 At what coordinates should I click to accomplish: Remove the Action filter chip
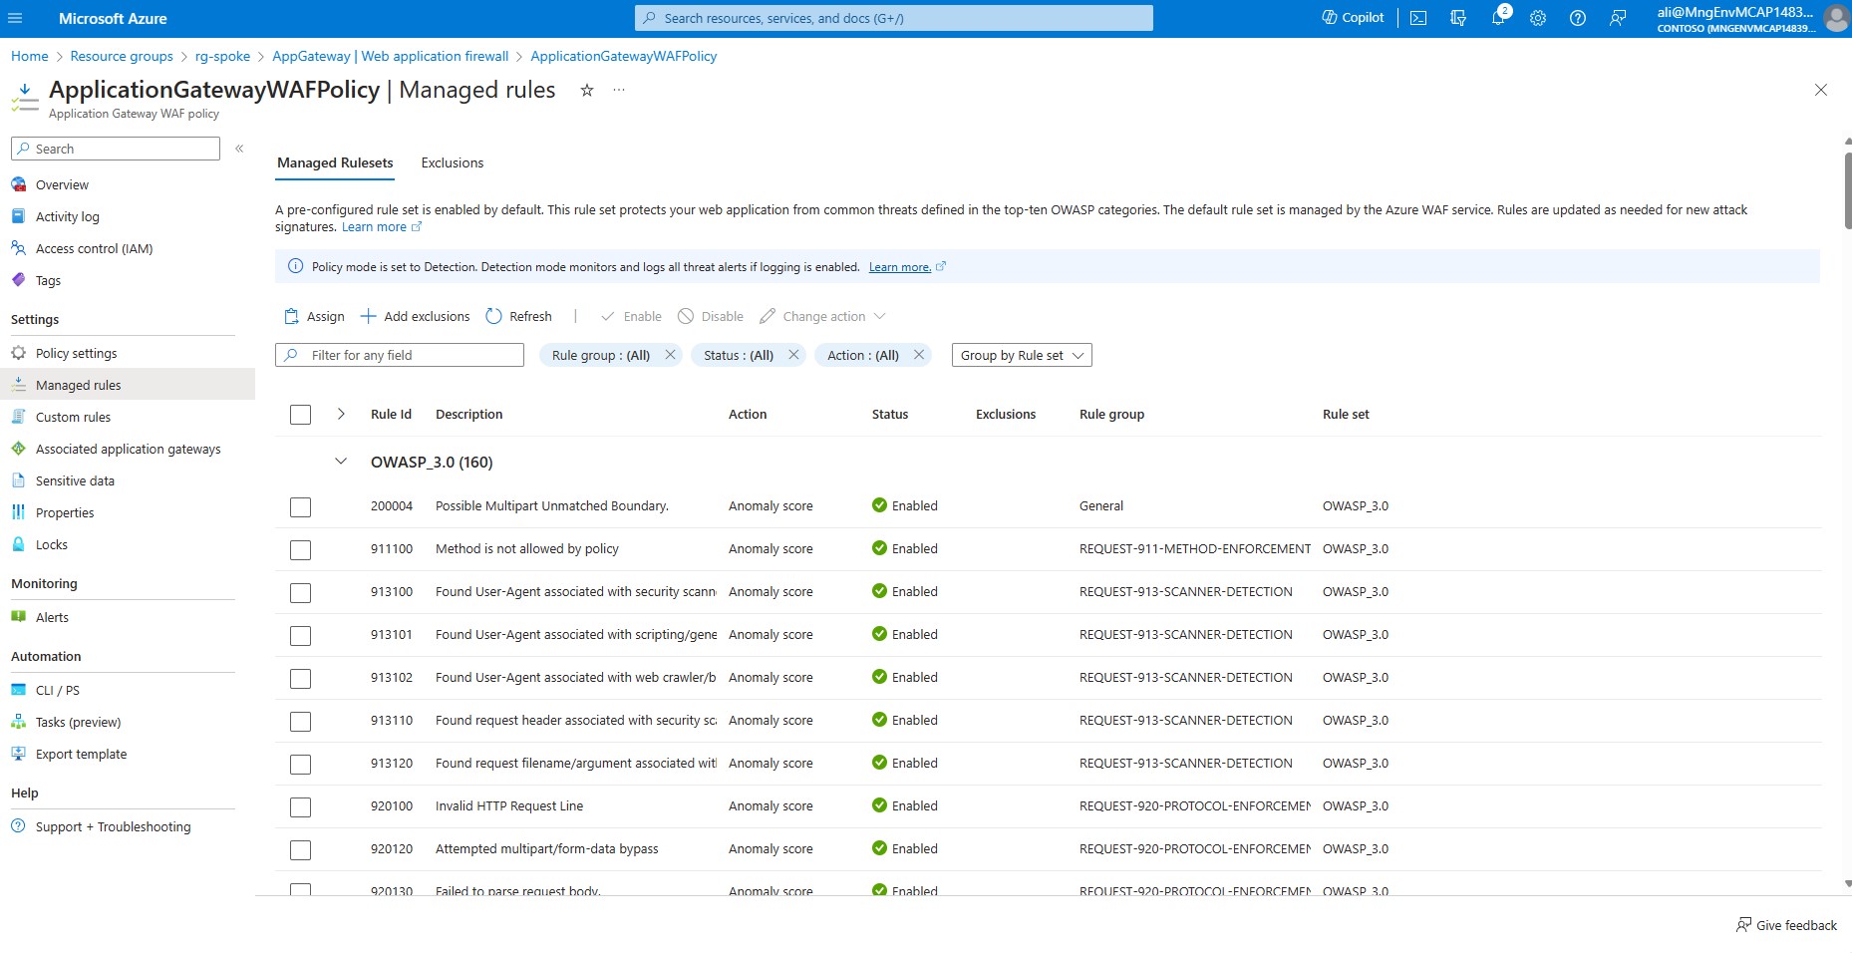(x=919, y=355)
